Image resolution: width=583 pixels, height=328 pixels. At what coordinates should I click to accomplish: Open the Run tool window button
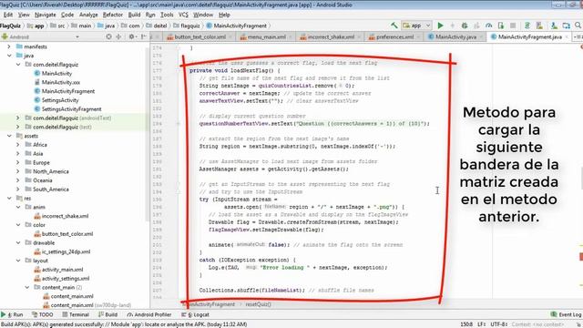(x=13, y=314)
